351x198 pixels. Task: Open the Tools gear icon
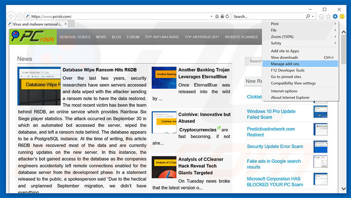click(335, 16)
